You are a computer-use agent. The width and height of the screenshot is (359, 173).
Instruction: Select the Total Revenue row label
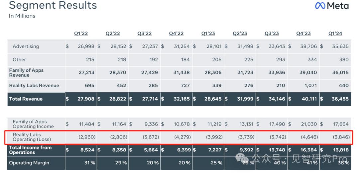26,99
